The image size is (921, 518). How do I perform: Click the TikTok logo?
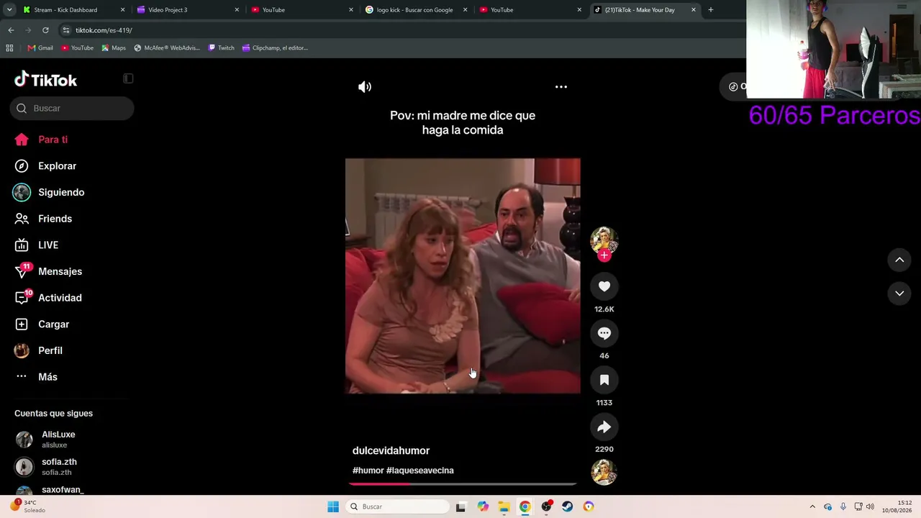(45, 79)
